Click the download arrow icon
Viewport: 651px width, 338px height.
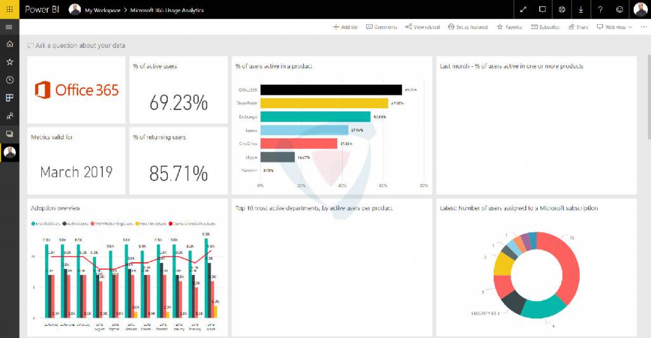(x=581, y=10)
